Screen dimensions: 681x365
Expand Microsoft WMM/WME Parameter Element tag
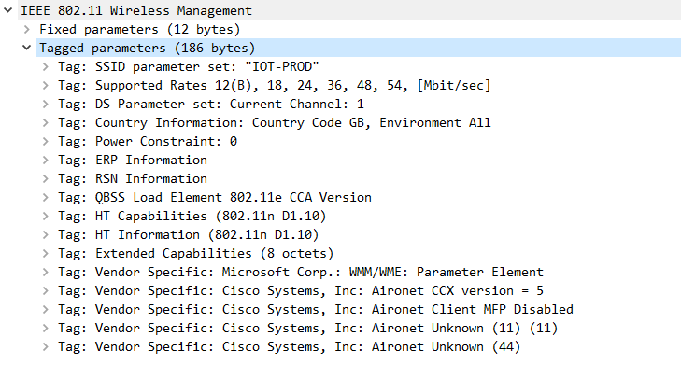point(45,272)
